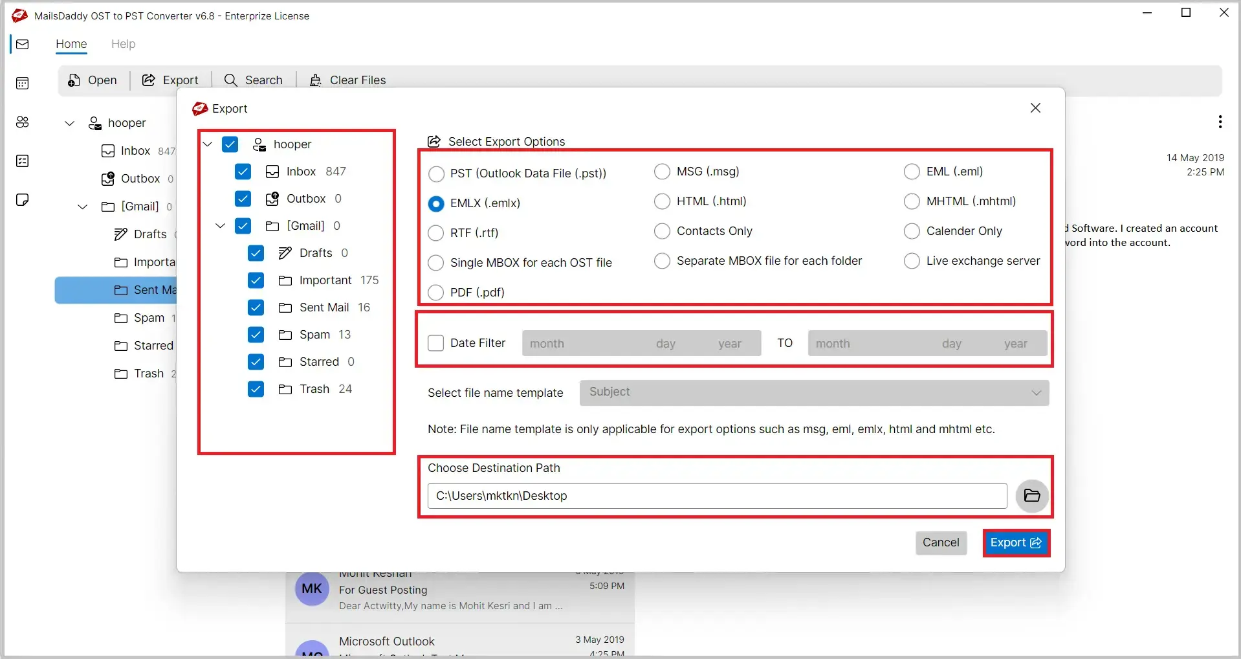Open the notes sidebar icon
1241x659 pixels.
[x=23, y=199]
